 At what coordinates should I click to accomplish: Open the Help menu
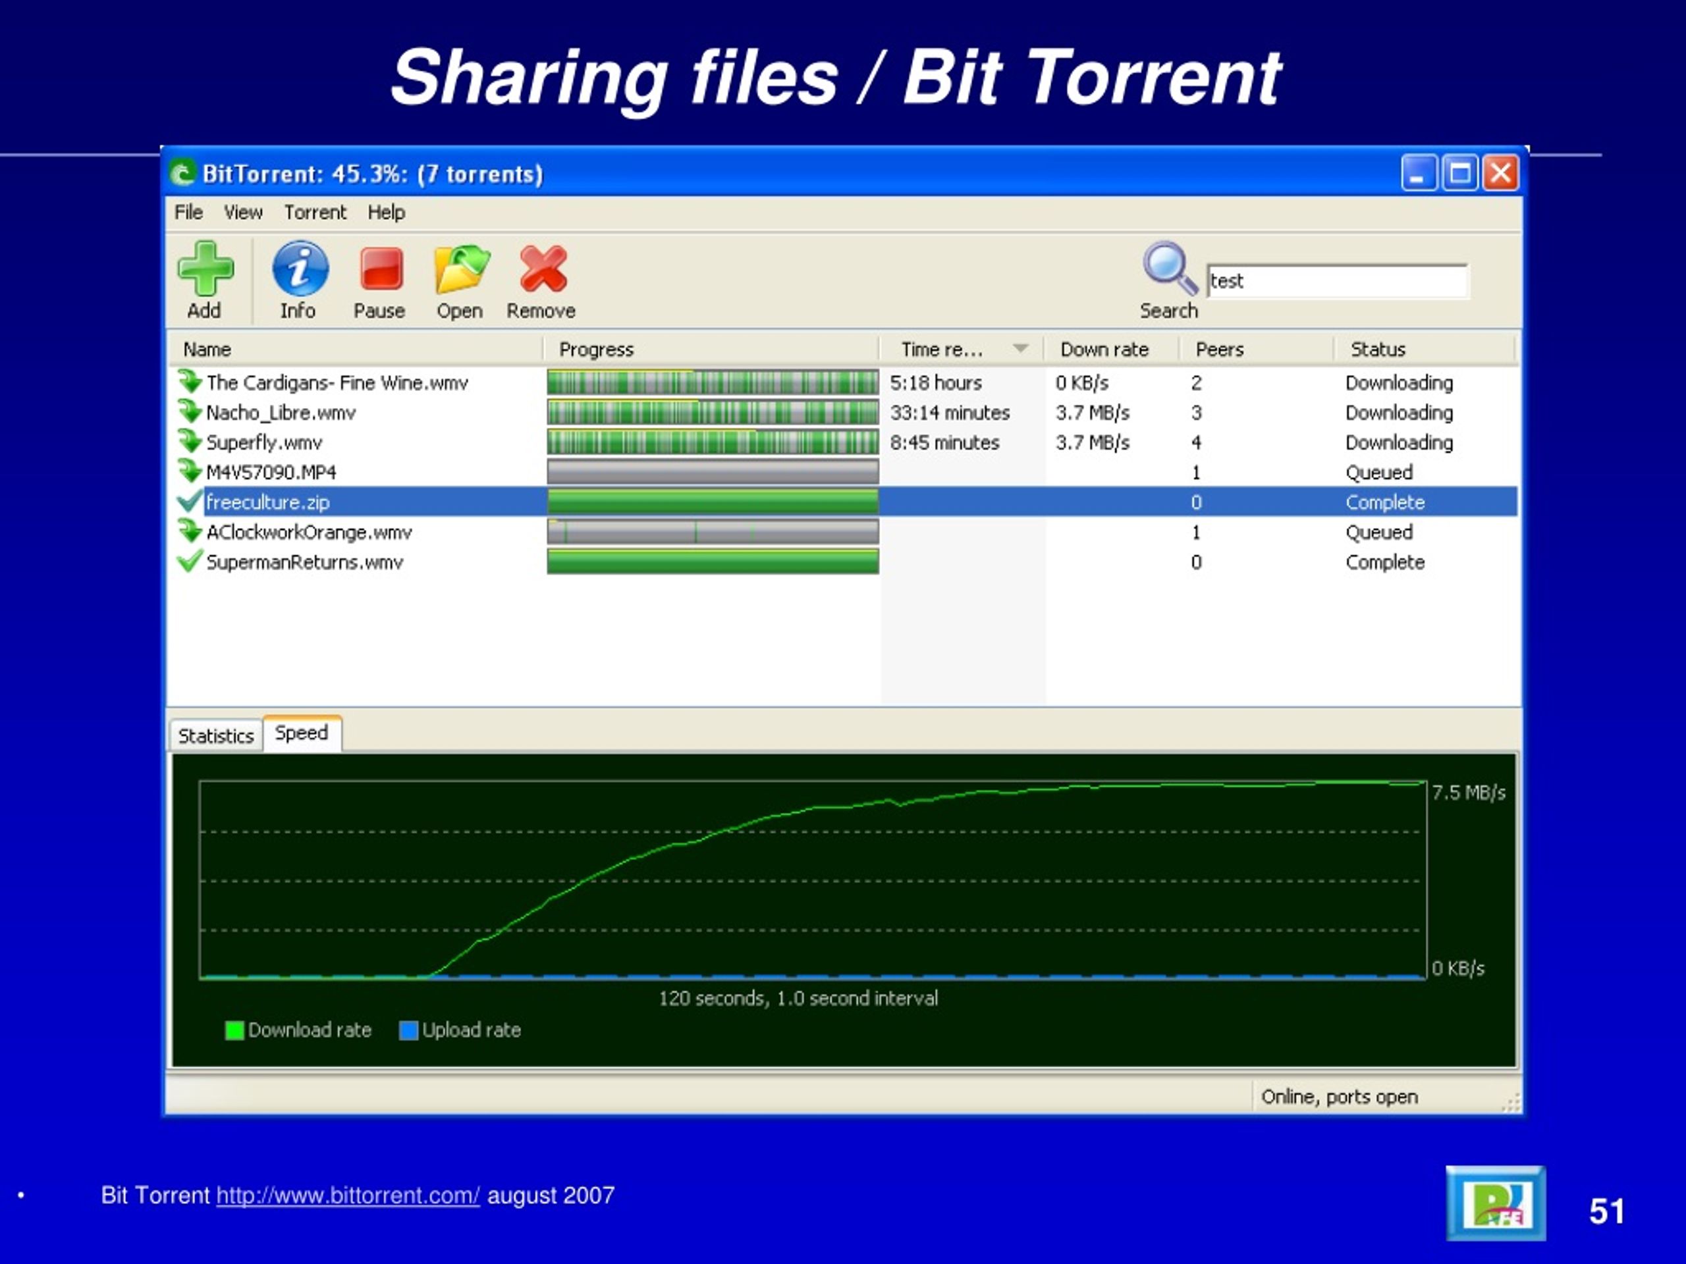387,212
